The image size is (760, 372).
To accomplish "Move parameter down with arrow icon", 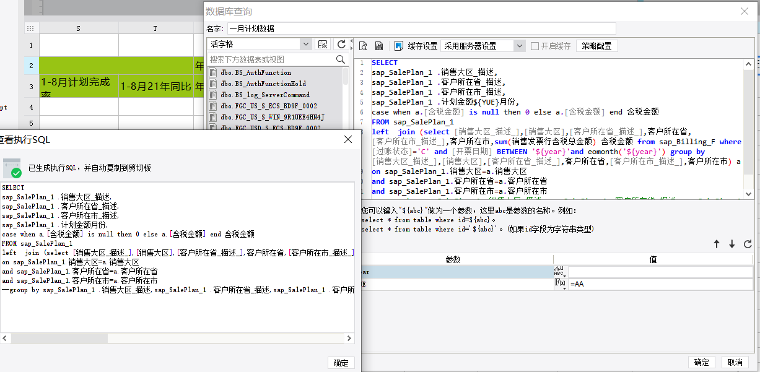I will [x=732, y=244].
